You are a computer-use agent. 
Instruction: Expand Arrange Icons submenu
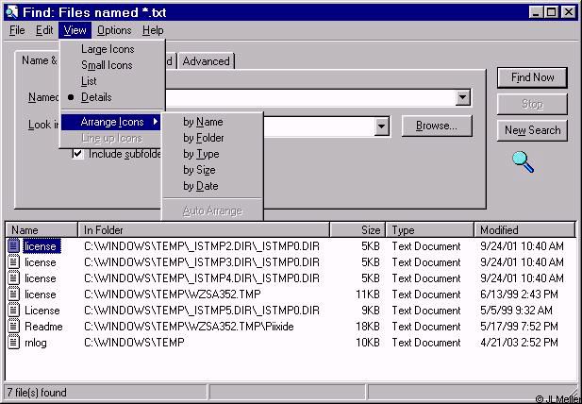pos(113,122)
